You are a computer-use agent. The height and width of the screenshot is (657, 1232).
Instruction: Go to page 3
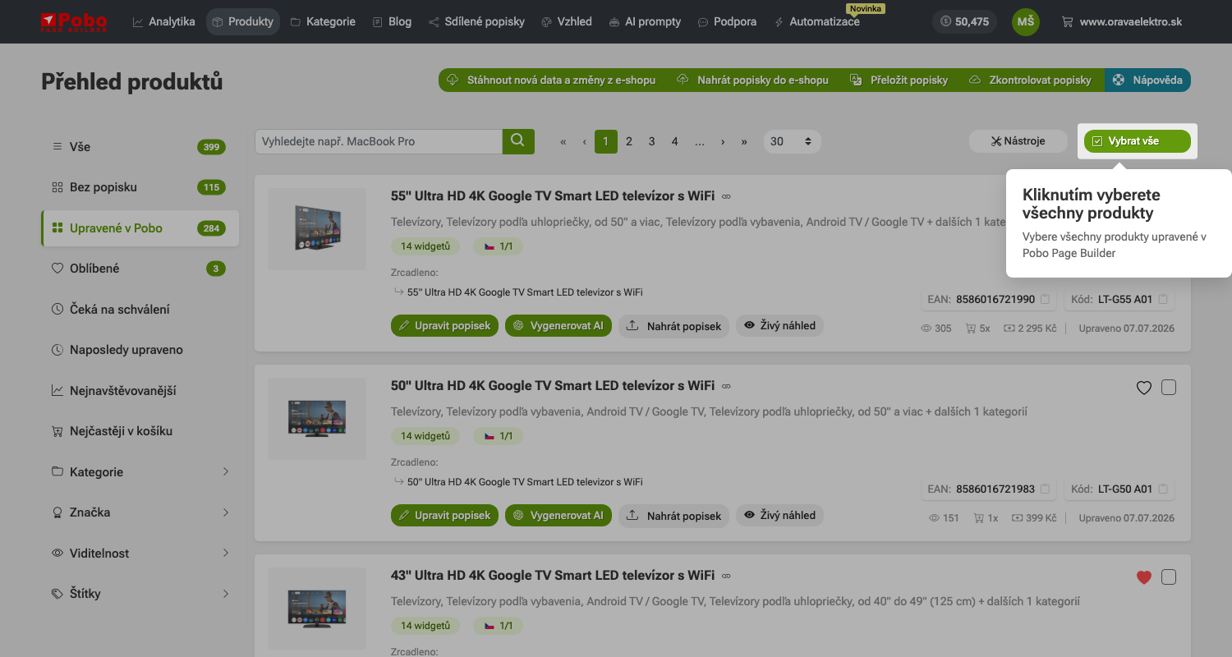point(652,141)
